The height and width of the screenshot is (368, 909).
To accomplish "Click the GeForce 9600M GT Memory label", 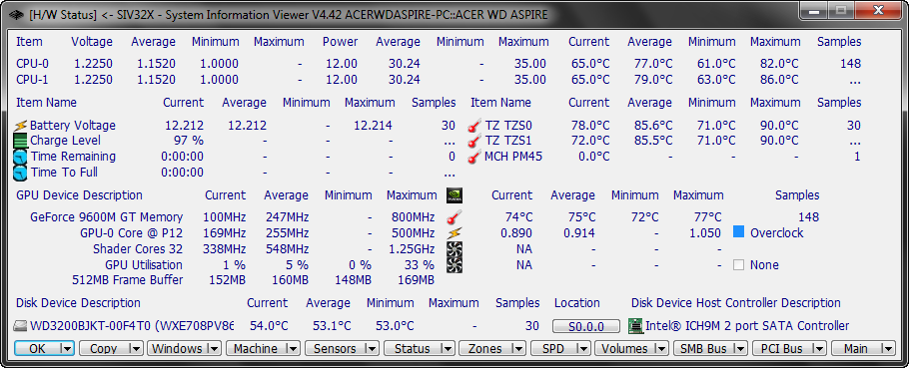I will (106, 217).
